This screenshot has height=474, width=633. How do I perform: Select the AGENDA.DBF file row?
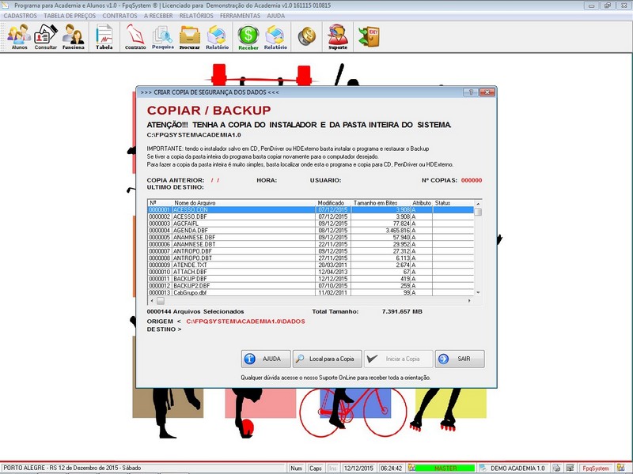click(311, 230)
